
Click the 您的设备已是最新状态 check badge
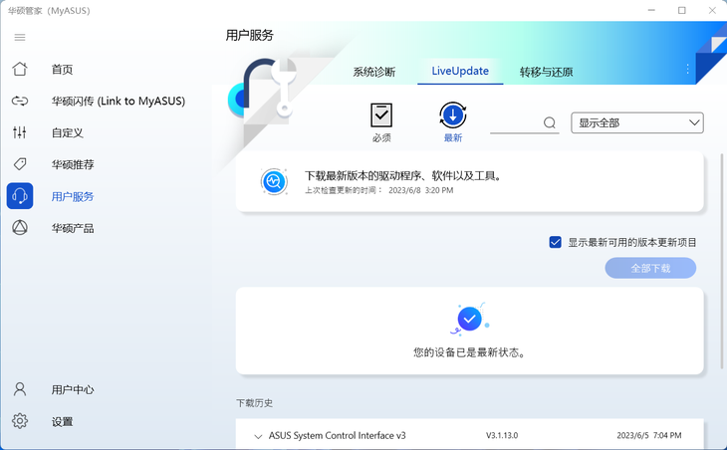click(x=470, y=319)
